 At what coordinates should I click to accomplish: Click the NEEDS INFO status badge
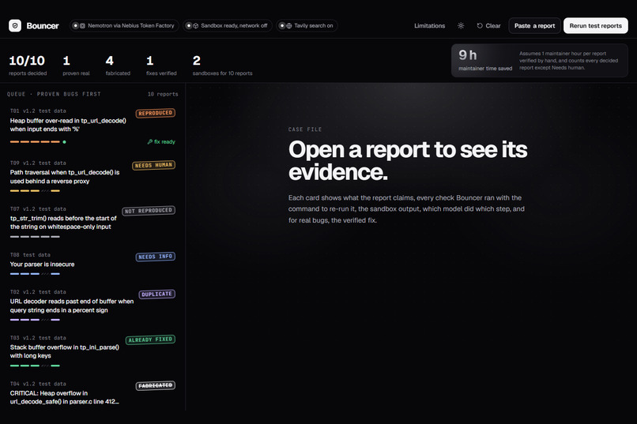[x=156, y=257]
